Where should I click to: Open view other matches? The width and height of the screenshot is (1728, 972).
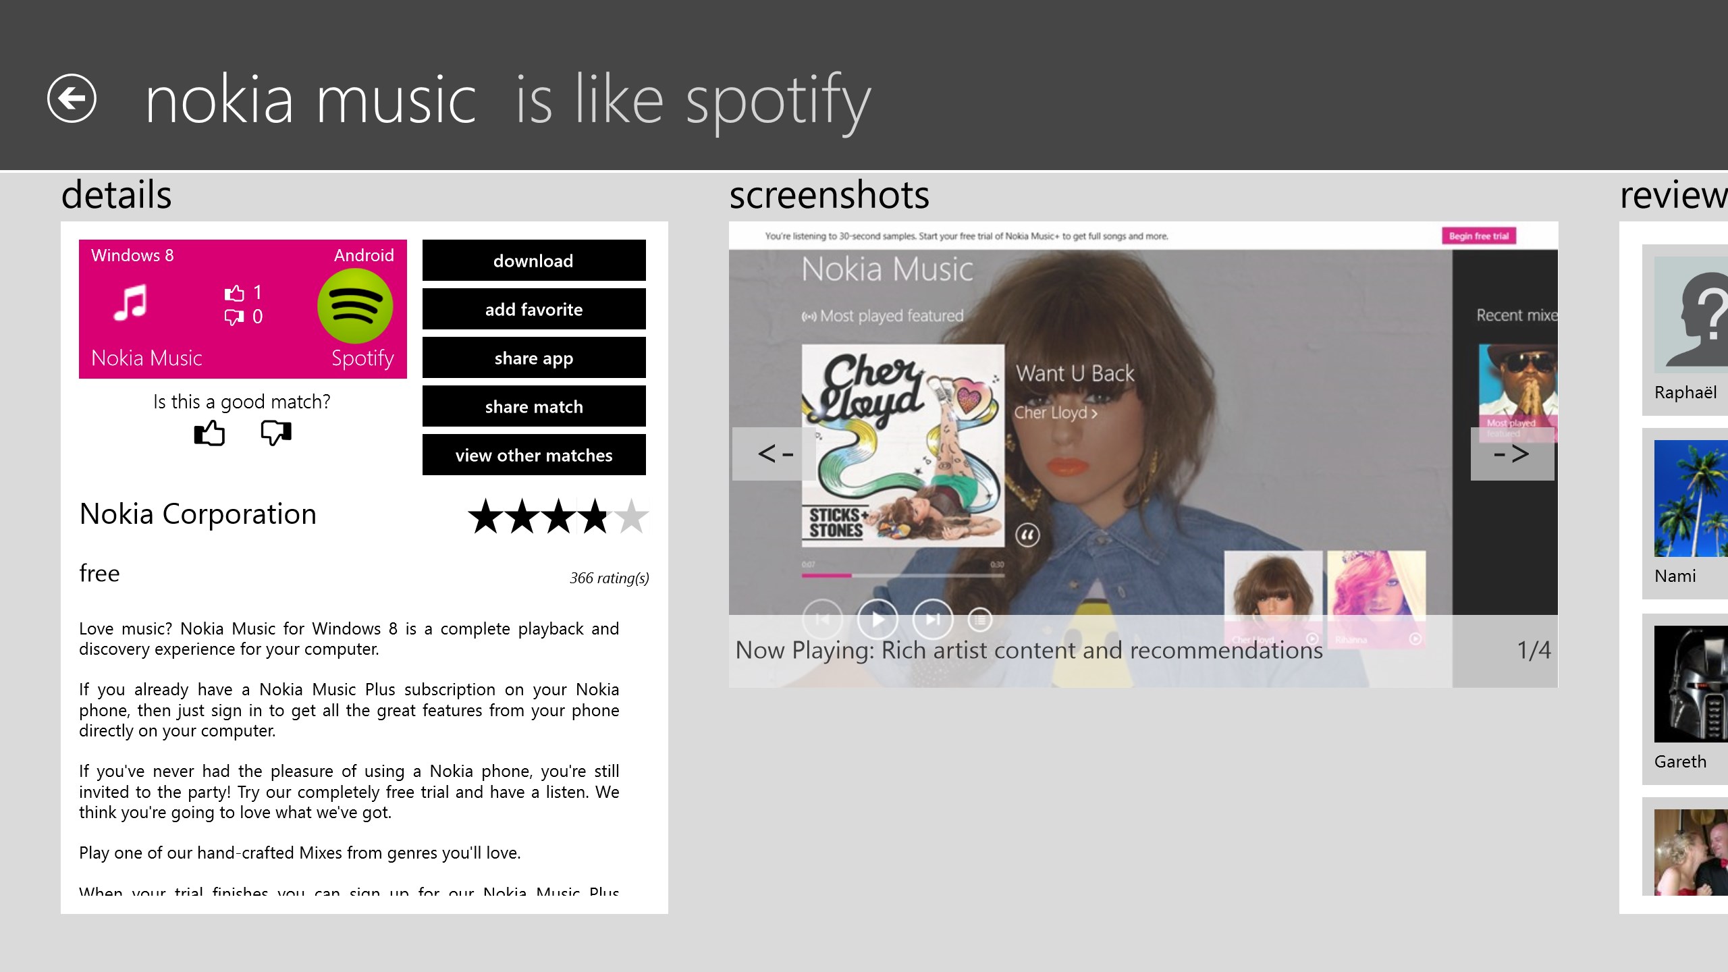pos(533,455)
